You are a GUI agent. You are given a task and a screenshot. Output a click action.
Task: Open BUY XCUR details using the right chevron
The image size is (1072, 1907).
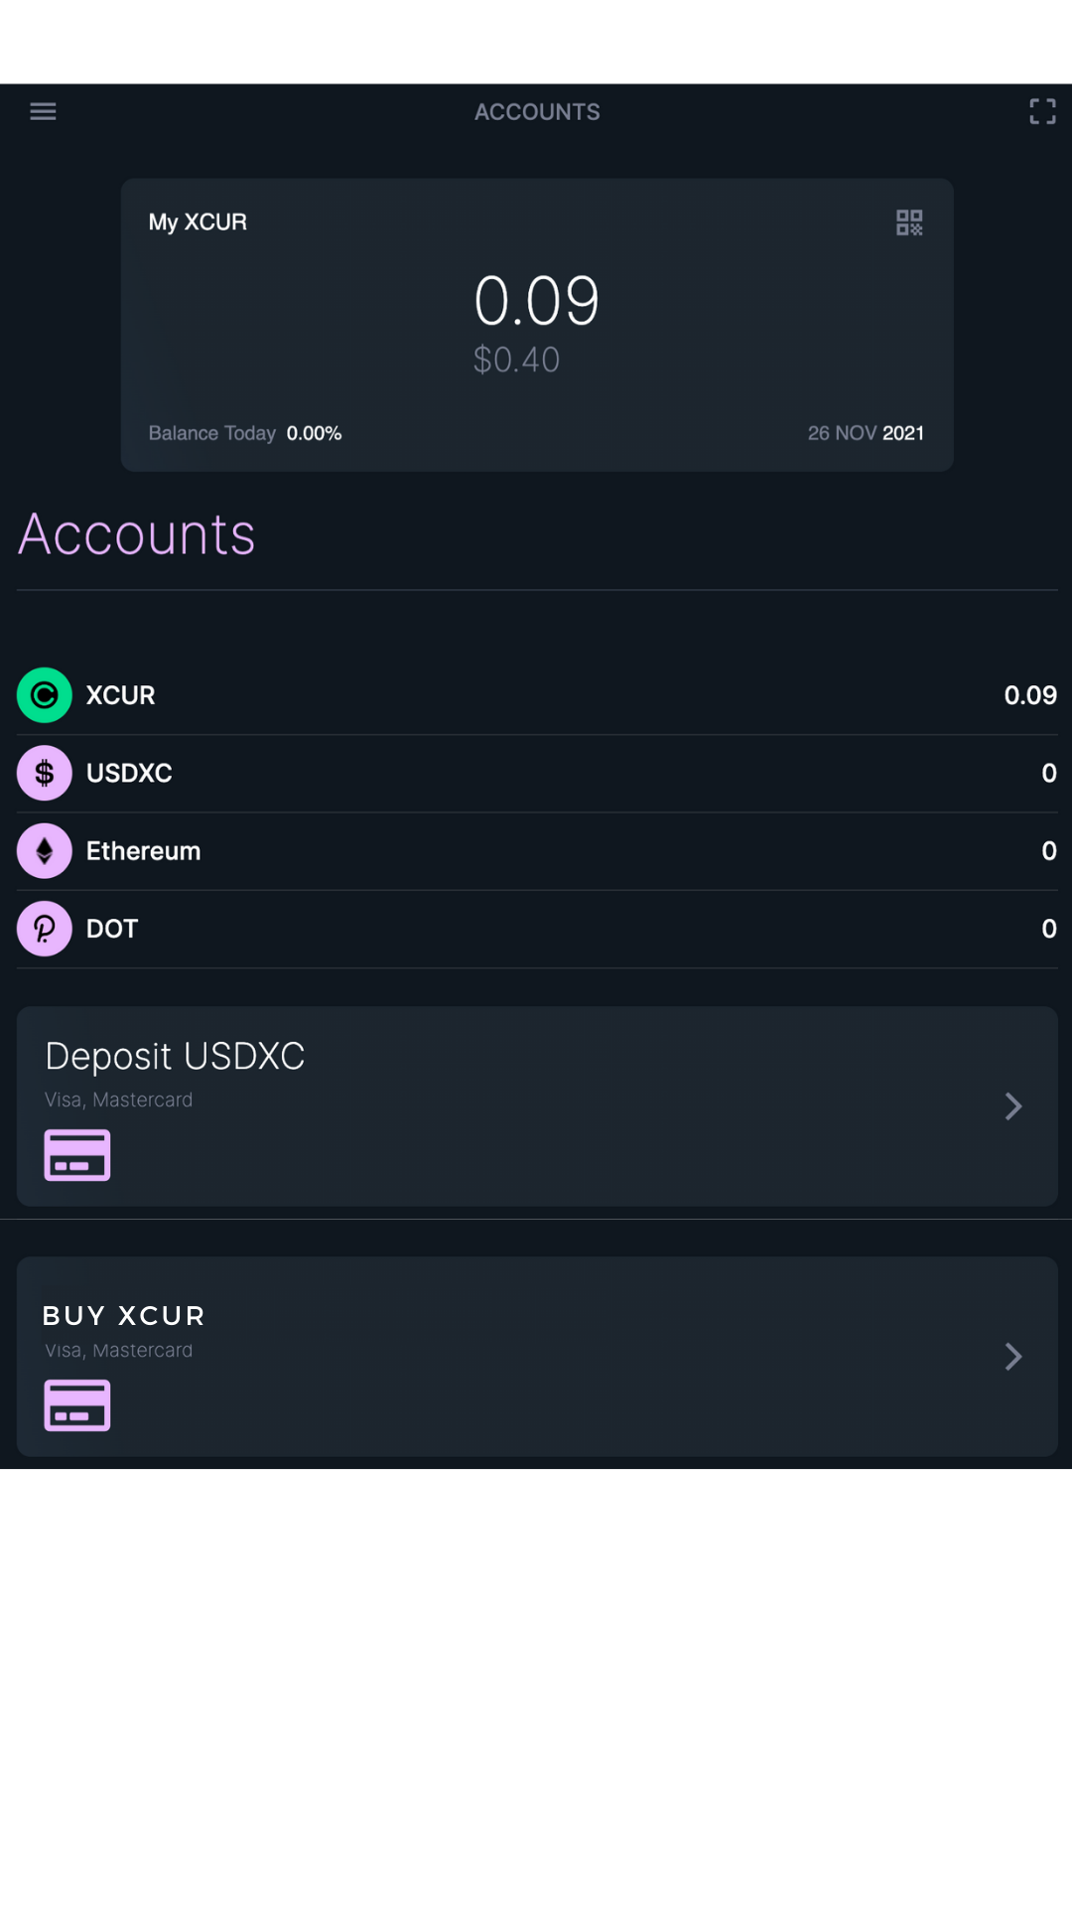pyautogui.click(x=1013, y=1357)
